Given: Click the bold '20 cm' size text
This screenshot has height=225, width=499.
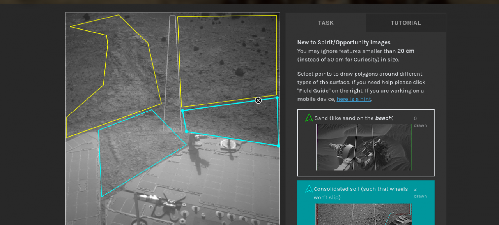Looking at the screenshot, I should click(x=406, y=51).
